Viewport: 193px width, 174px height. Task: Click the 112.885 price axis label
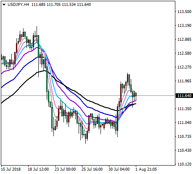[x=184, y=40]
